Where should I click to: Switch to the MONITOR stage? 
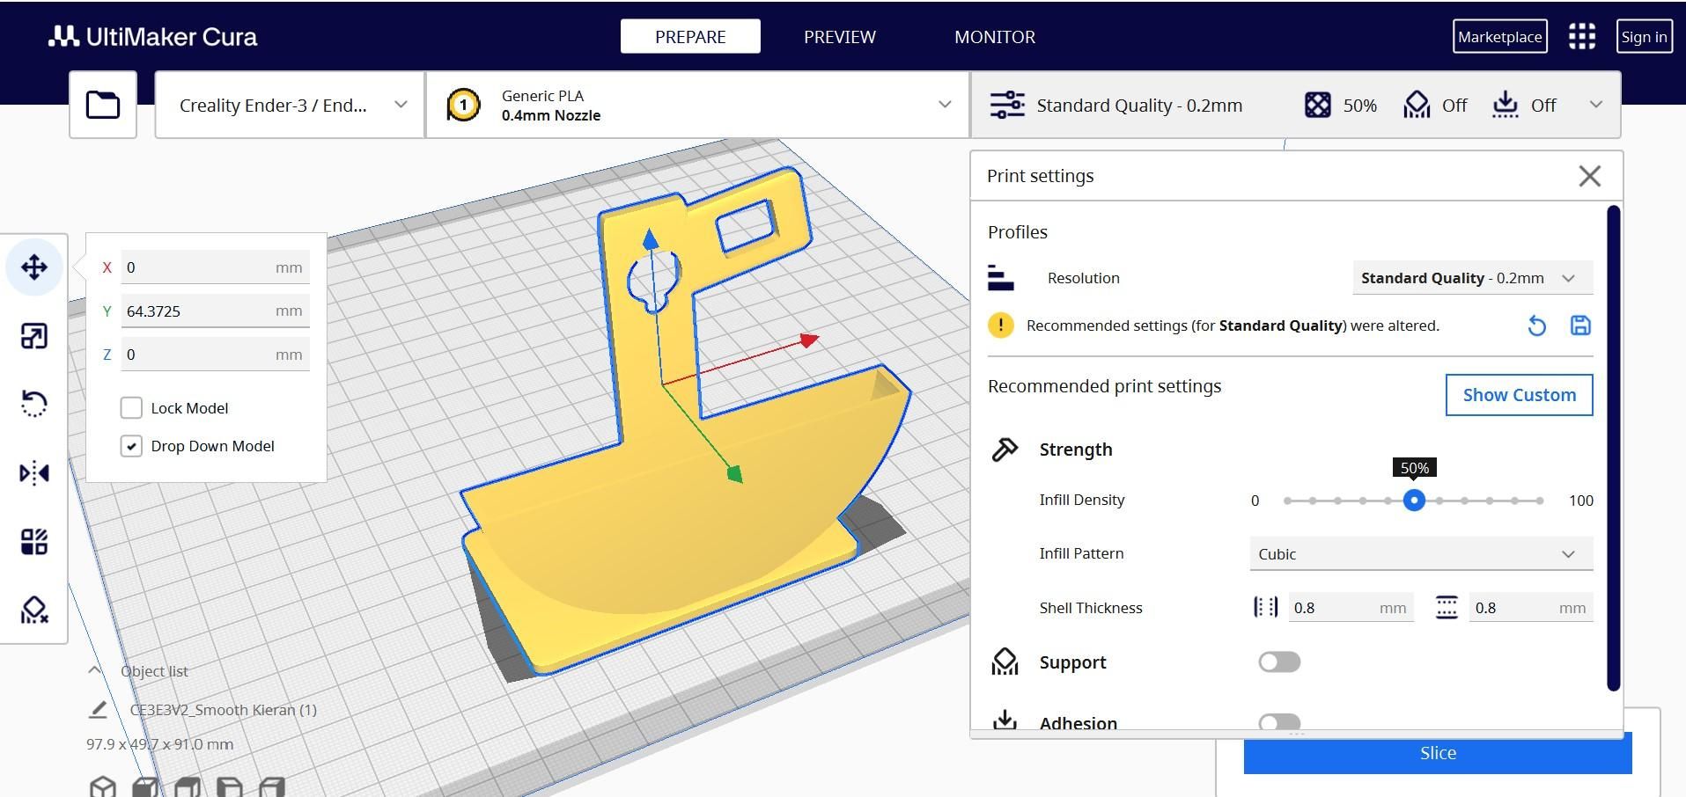tap(995, 36)
